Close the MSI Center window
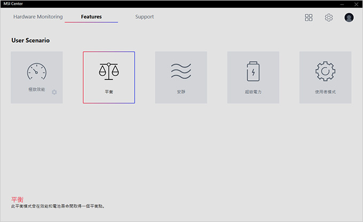363x222 pixels. tap(356, 4)
